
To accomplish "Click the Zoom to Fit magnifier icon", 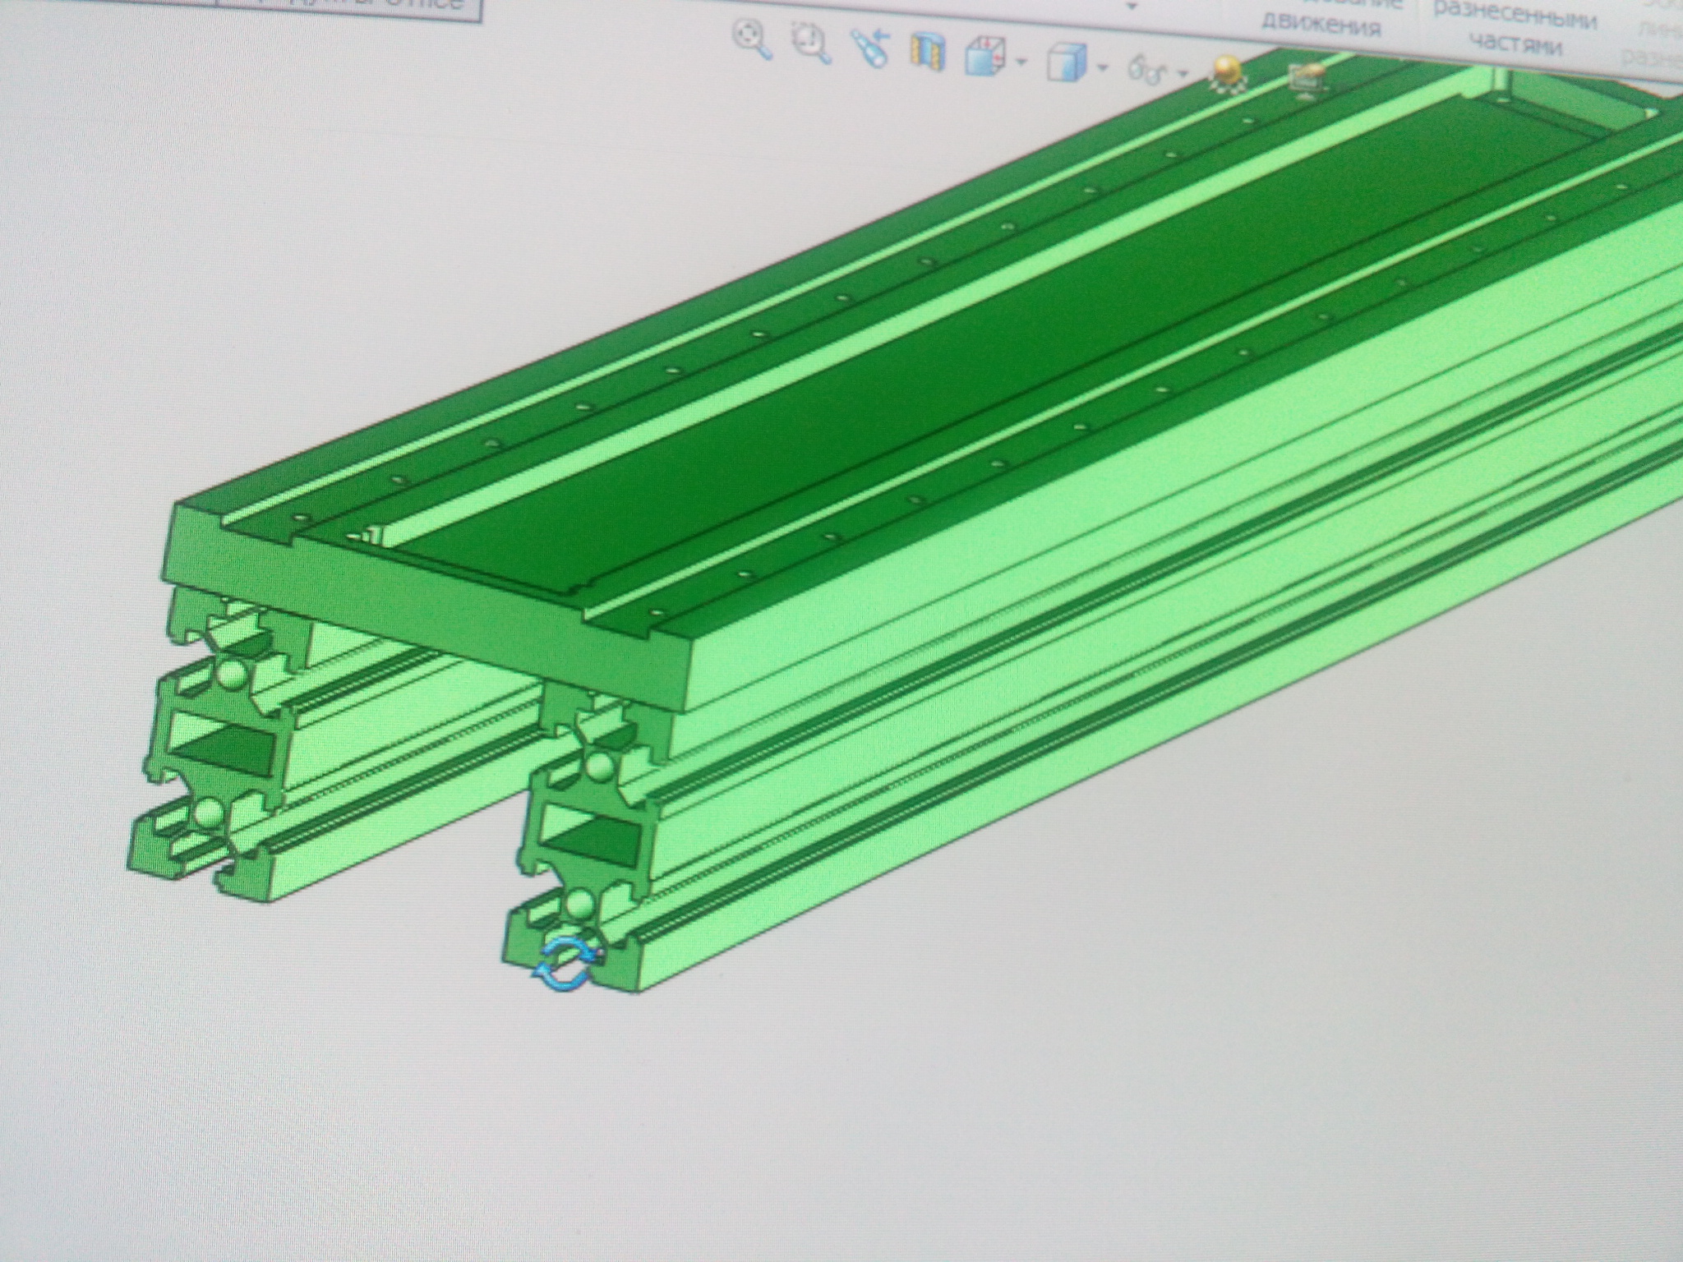I will click(752, 39).
